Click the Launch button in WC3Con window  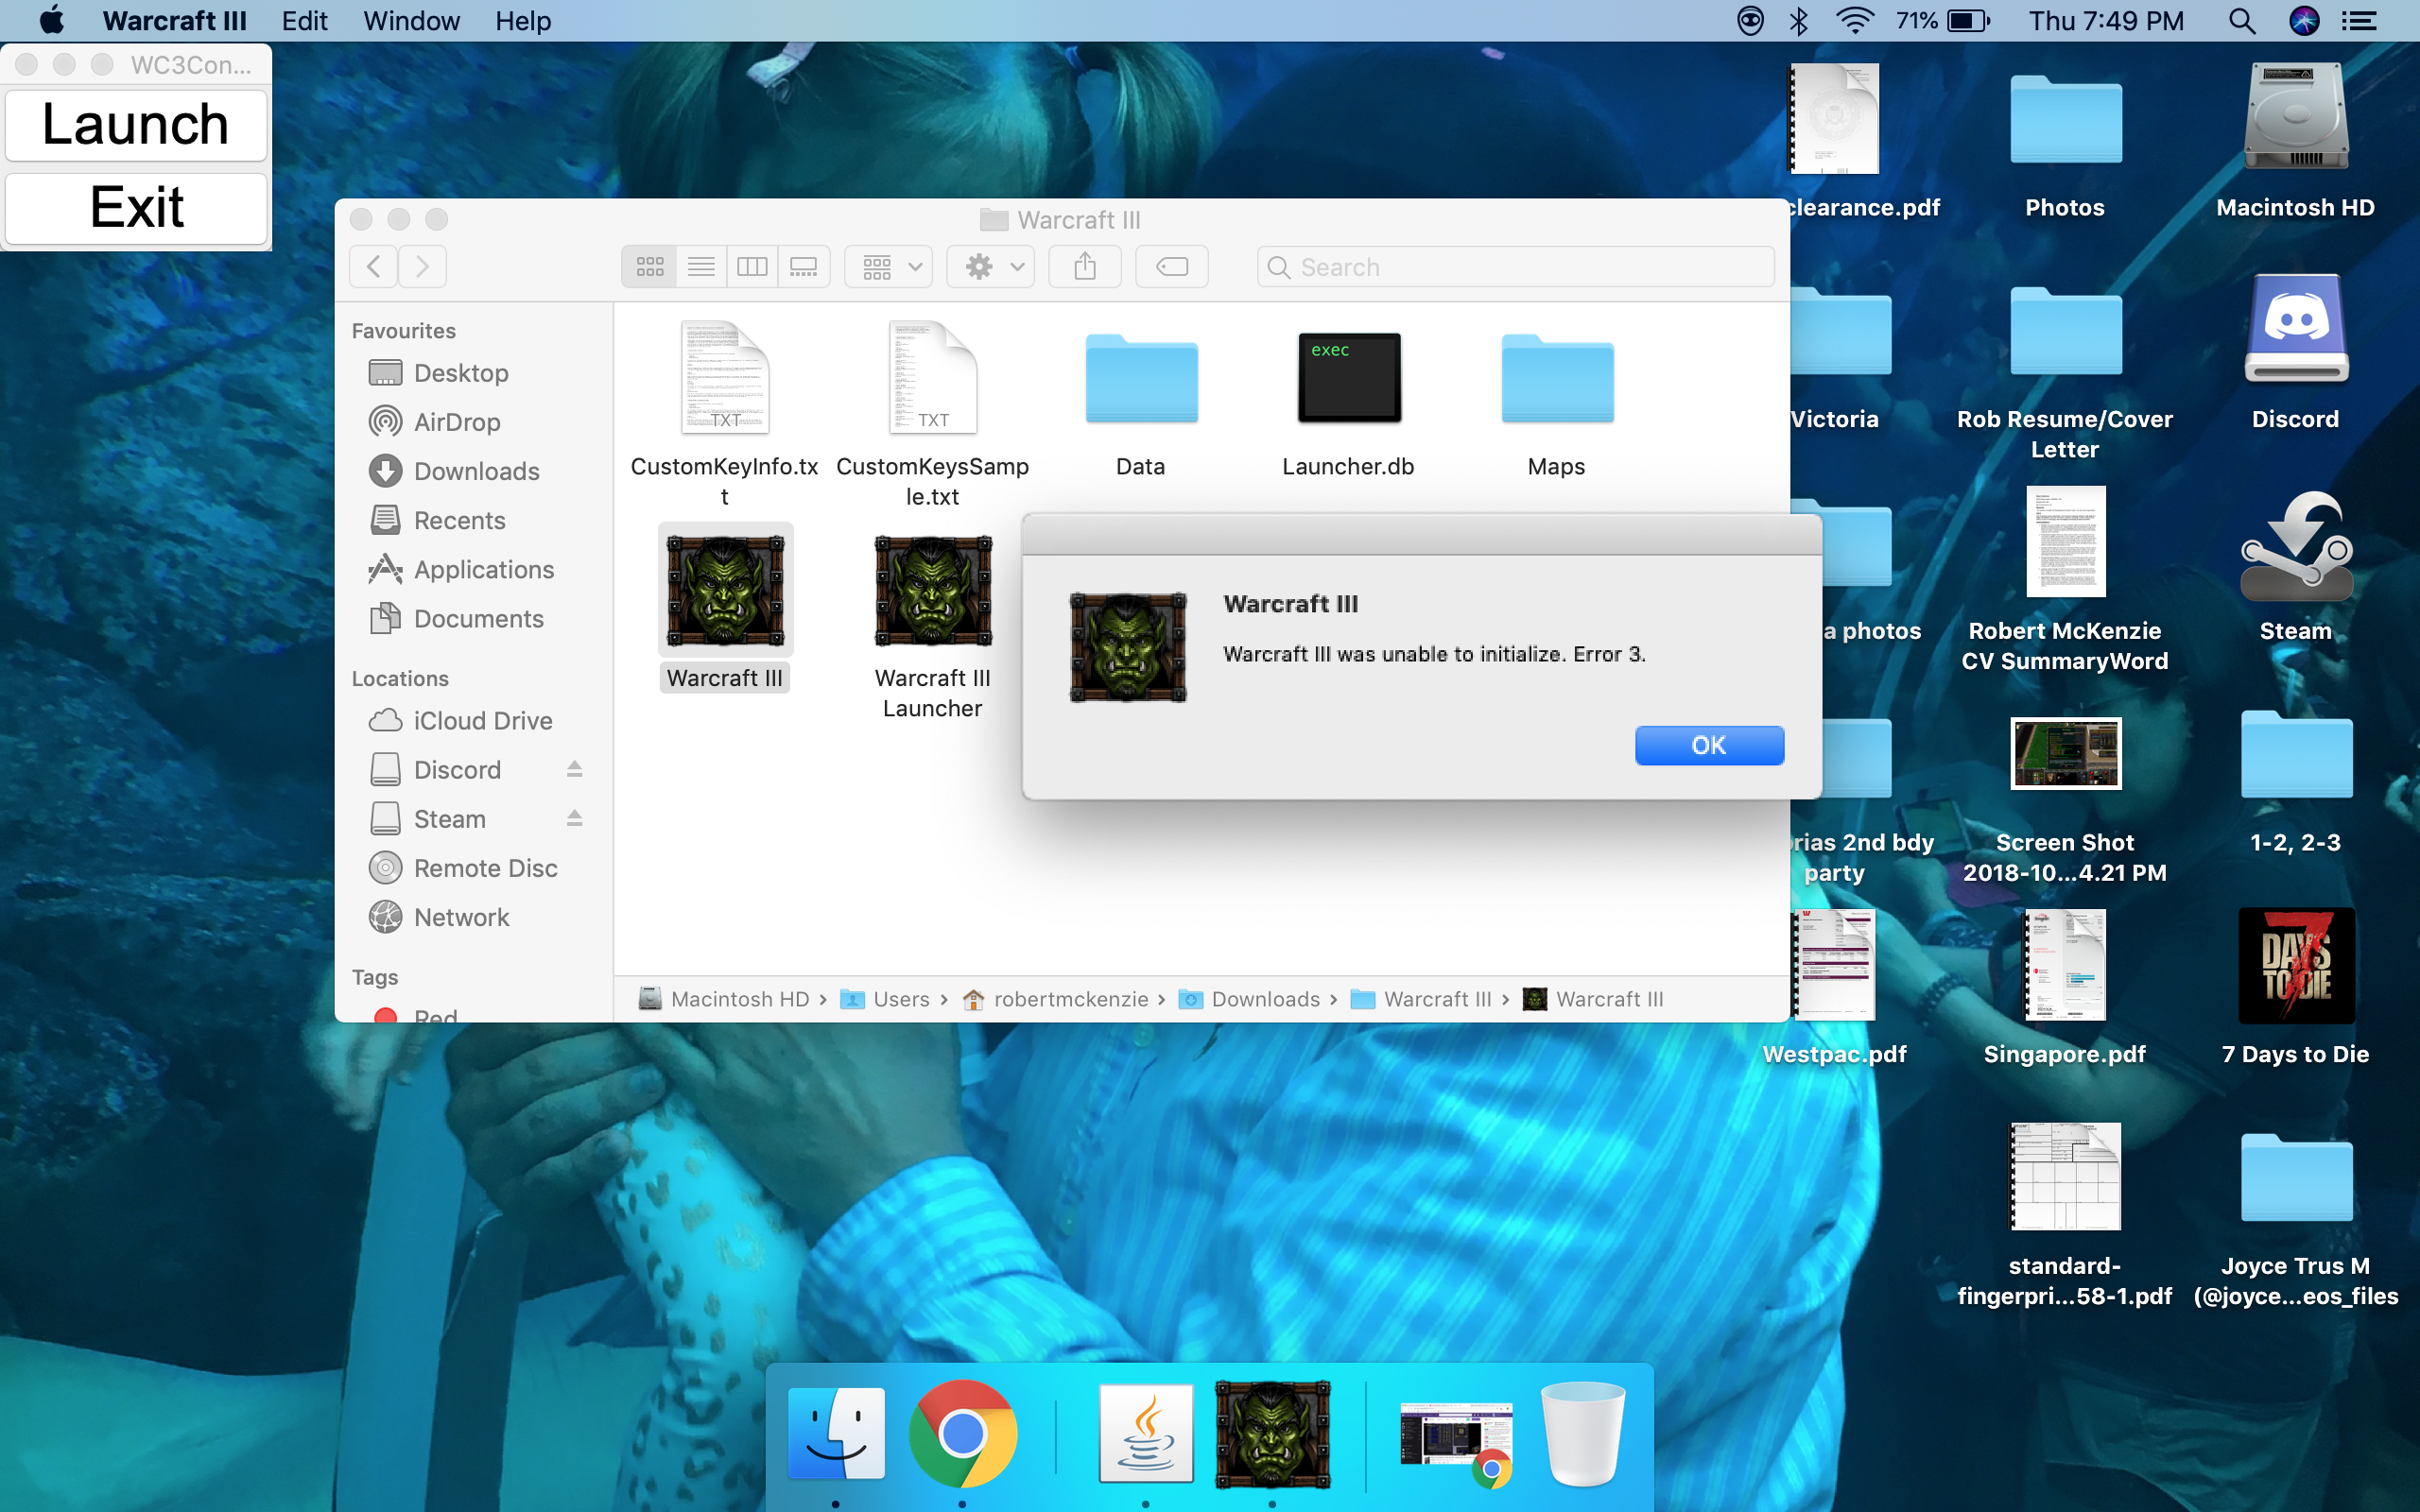click(x=136, y=125)
